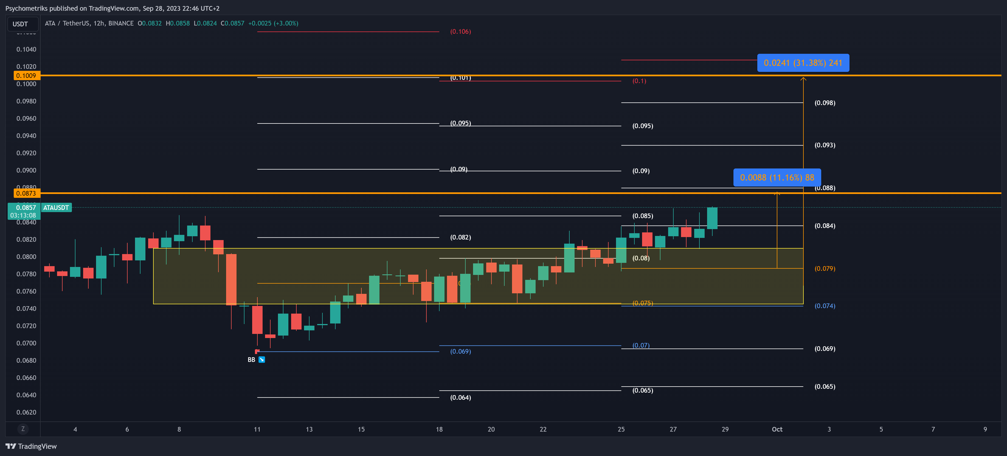This screenshot has width=1007, height=456.
Task: Click the ATAUSDT symbol tag
Action: click(56, 207)
